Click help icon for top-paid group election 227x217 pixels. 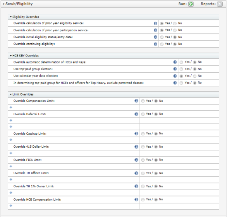coord(175,69)
